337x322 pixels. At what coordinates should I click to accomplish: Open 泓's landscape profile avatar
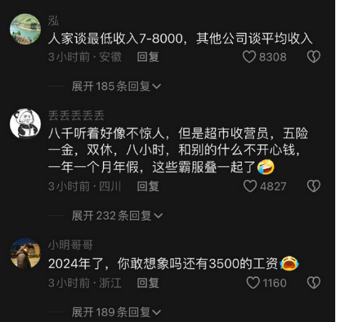point(25,29)
